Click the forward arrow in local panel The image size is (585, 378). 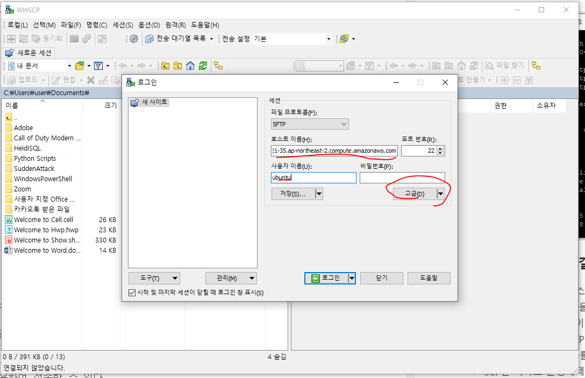tap(141, 66)
